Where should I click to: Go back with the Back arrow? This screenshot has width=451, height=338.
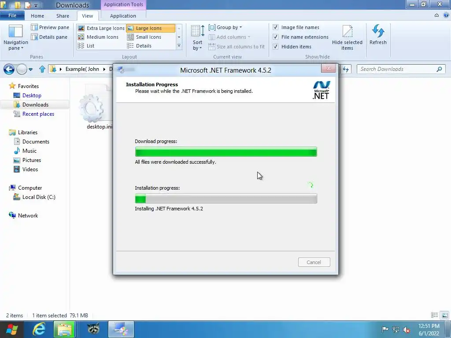9,69
